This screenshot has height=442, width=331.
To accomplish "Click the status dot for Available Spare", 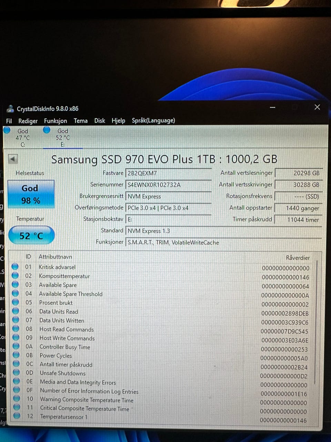I will click(x=15, y=284).
